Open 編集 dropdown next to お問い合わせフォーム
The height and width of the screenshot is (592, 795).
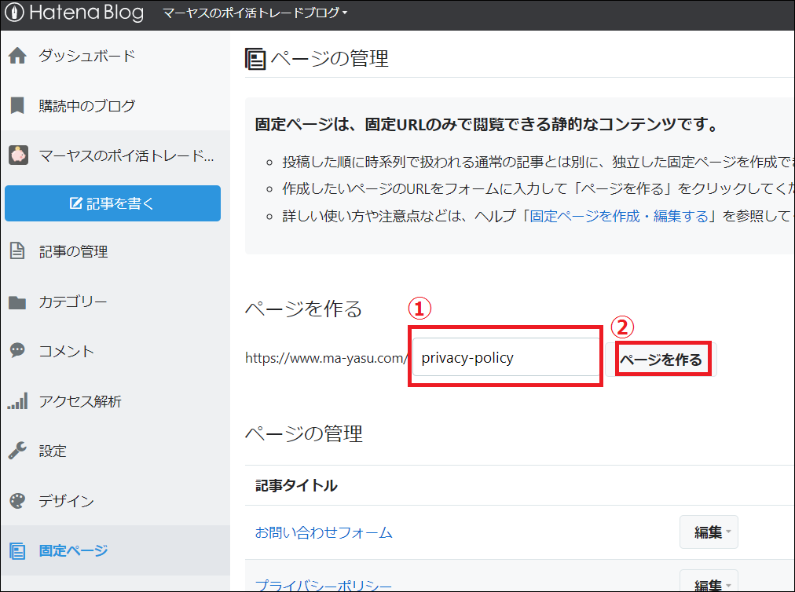[x=709, y=532]
